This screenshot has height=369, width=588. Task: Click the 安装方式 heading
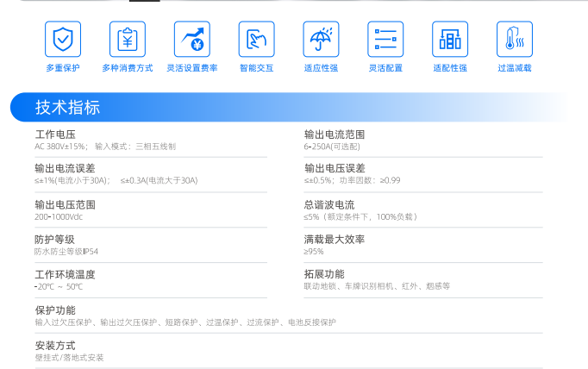(55, 345)
